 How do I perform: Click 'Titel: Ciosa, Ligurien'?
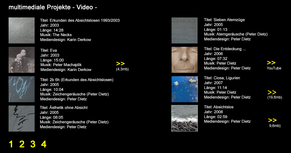click(222, 78)
